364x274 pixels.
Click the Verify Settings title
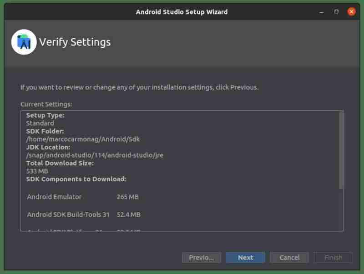pyautogui.click(x=75, y=42)
